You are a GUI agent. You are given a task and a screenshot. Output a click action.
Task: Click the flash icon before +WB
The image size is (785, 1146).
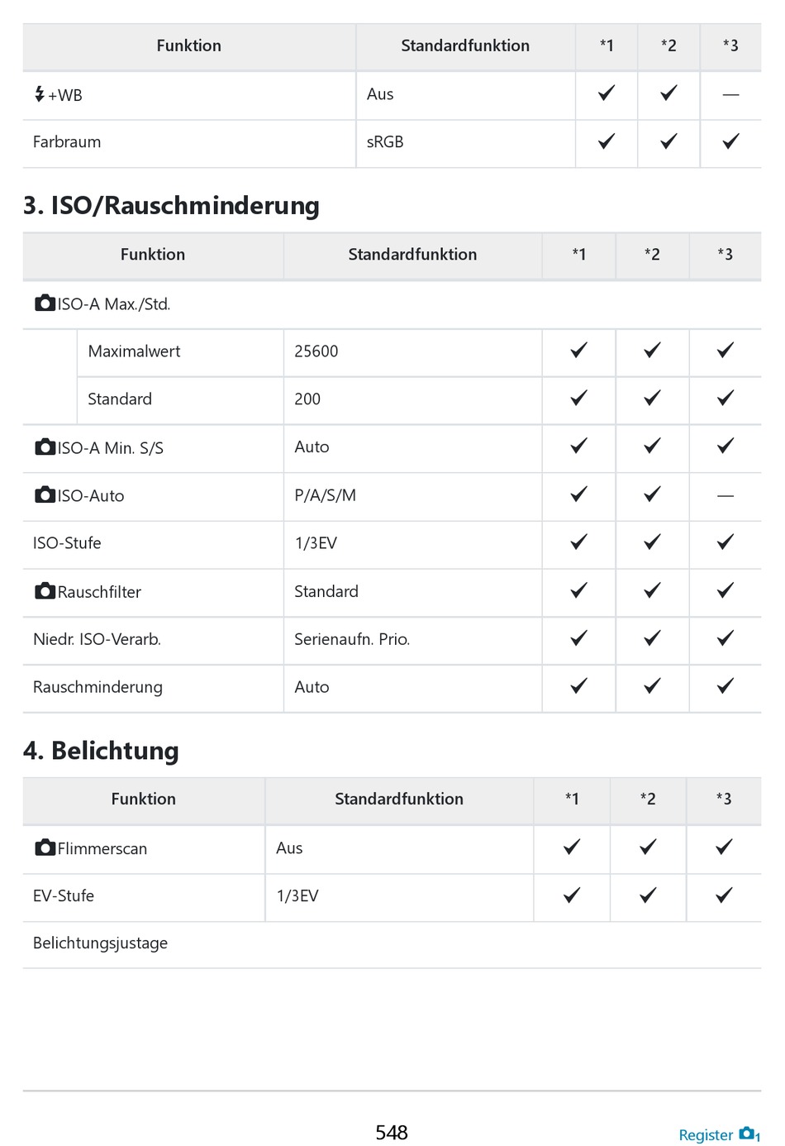(x=39, y=94)
